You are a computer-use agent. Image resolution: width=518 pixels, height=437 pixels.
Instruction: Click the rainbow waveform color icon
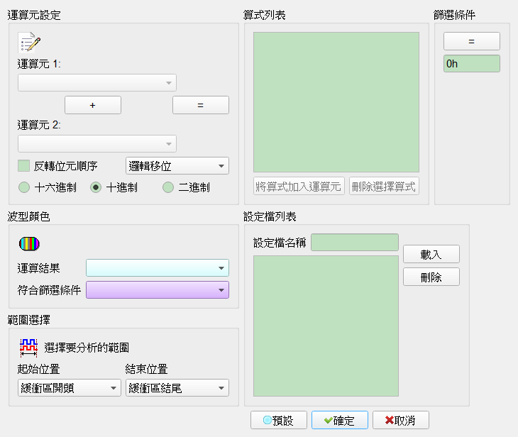(29, 244)
